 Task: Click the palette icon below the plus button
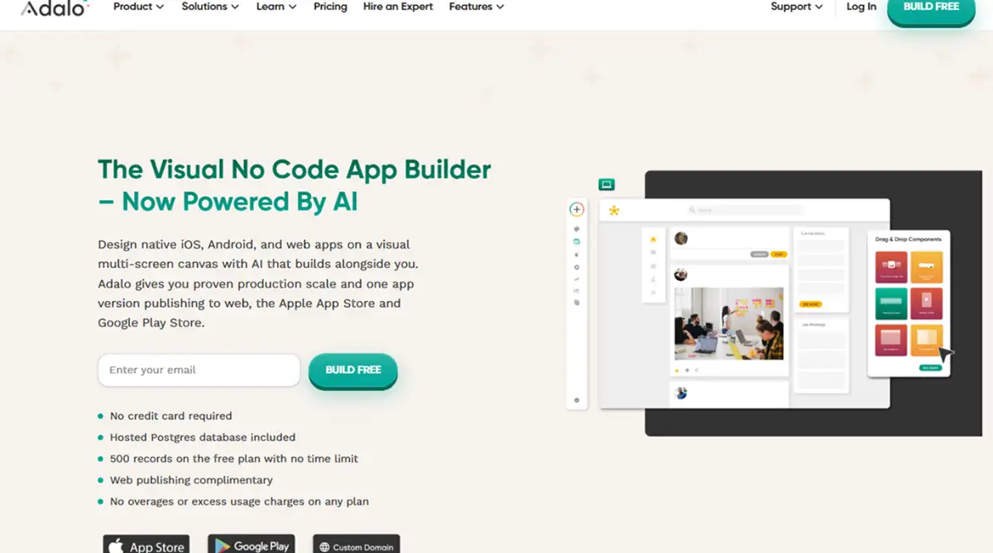coord(577,229)
